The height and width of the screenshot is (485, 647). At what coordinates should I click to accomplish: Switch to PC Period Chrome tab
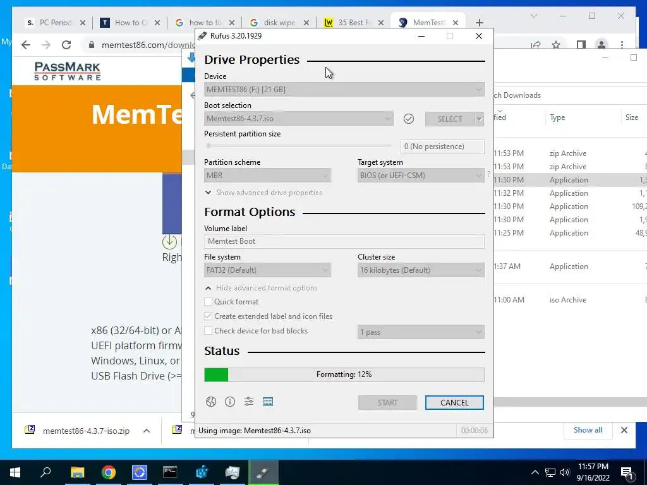56,23
